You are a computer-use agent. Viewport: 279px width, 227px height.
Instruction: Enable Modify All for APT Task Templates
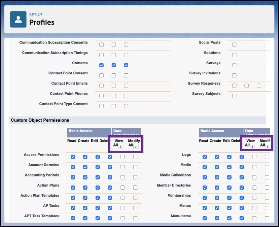135,218
